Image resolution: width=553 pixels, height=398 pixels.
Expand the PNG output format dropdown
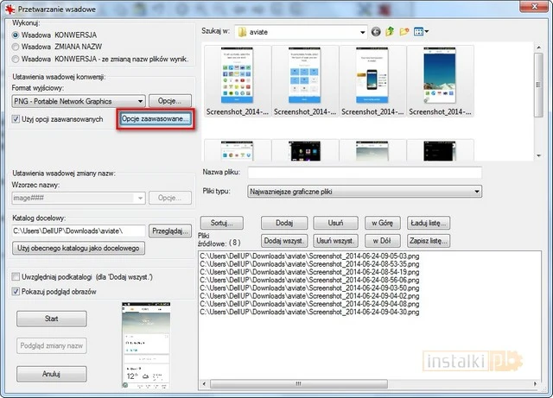[139, 101]
